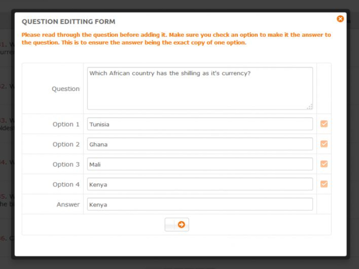Image resolution: width=359 pixels, height=269 pixels.
Task: Click the "Option 2" label
Action: pos(66,144)
